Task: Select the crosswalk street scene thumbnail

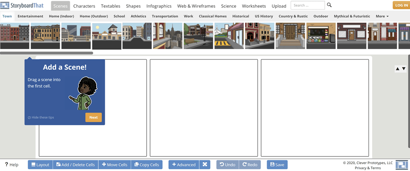Action: click(229, 36)
